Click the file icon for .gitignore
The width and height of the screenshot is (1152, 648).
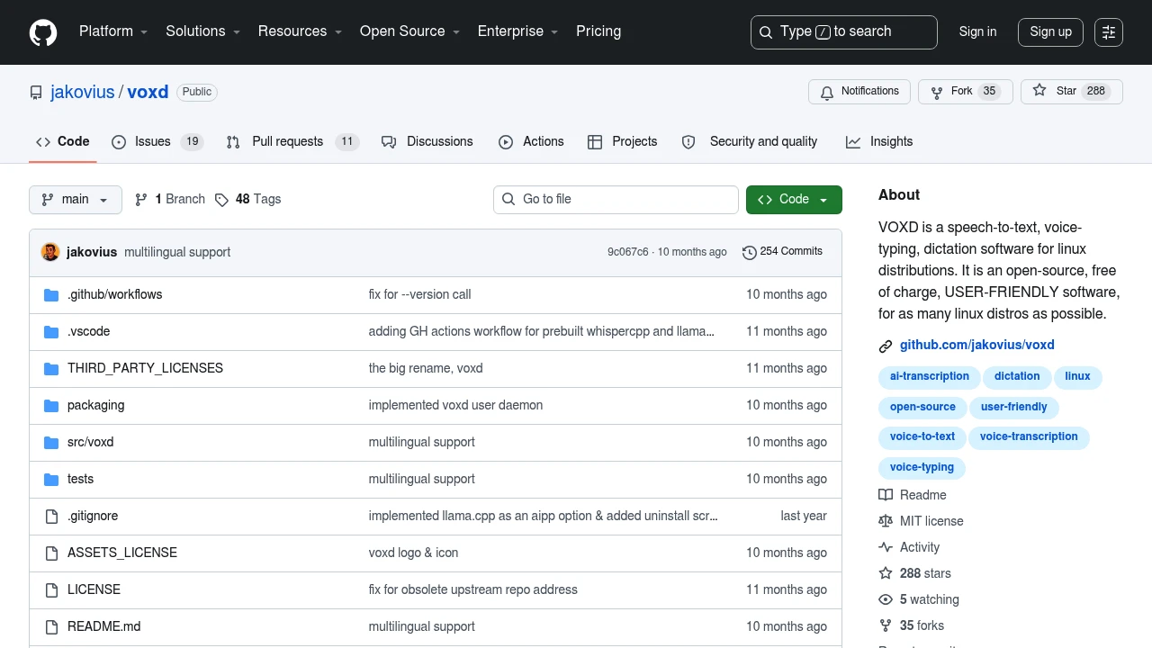(51, 517)
